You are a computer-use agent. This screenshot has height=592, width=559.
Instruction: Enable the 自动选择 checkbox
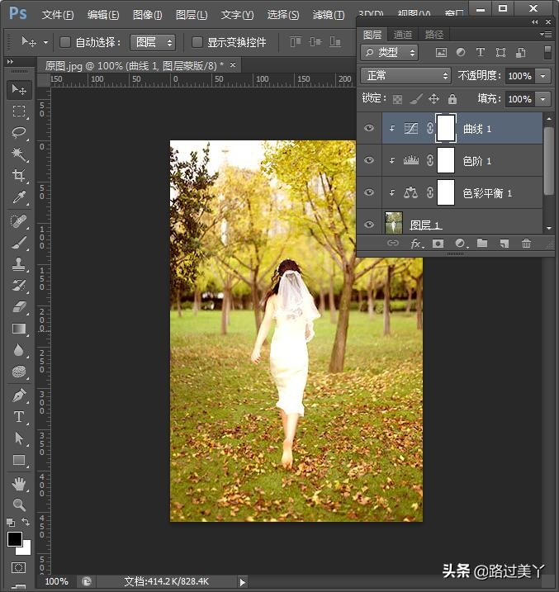pos(65,42)
